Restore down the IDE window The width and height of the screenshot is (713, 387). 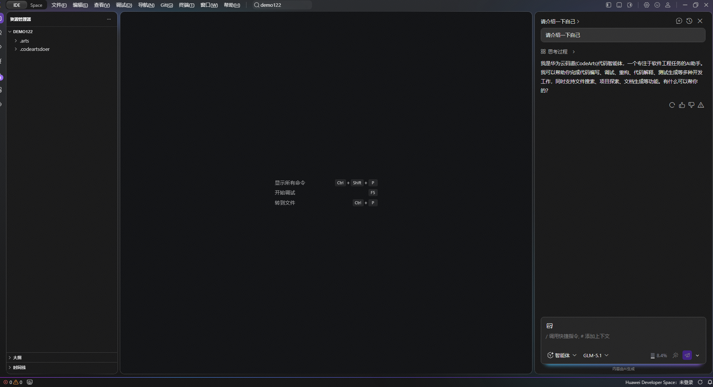coord(696,5)
